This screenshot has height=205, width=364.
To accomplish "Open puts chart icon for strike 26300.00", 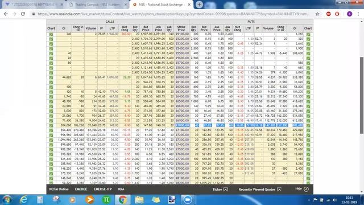I will pyautogui.click(x=308, y=92).
